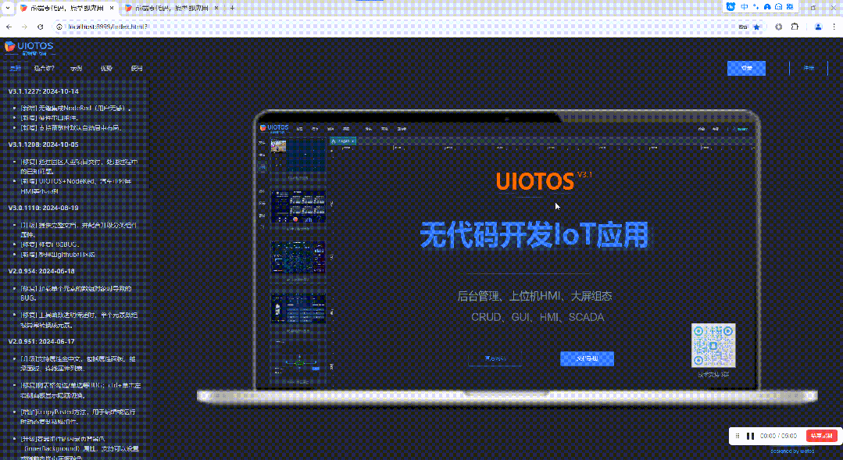Image resolution: width=843 pixels, height=460 pixels.
Task: Click the top thumbnail in laptop mockup sidebar
Action: coord(298,156)
